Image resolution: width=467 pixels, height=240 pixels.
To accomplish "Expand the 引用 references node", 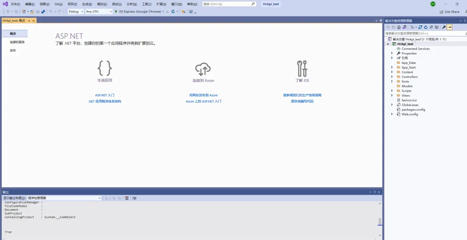I will tap(392, 58).
